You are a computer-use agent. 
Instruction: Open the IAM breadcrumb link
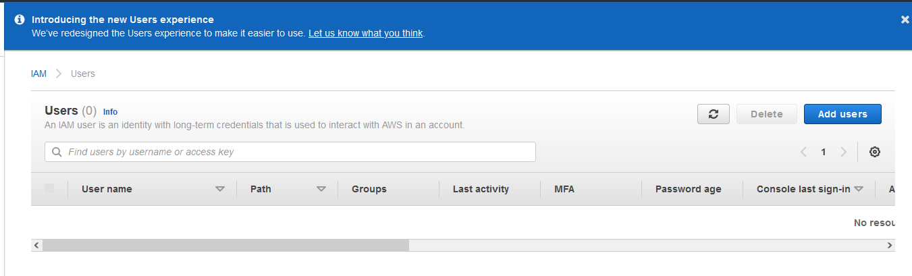pyautogui.click(x=38, y=74)
